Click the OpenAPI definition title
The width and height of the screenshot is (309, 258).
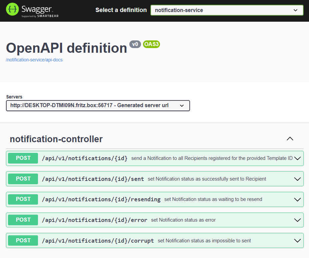pos(66,48)
